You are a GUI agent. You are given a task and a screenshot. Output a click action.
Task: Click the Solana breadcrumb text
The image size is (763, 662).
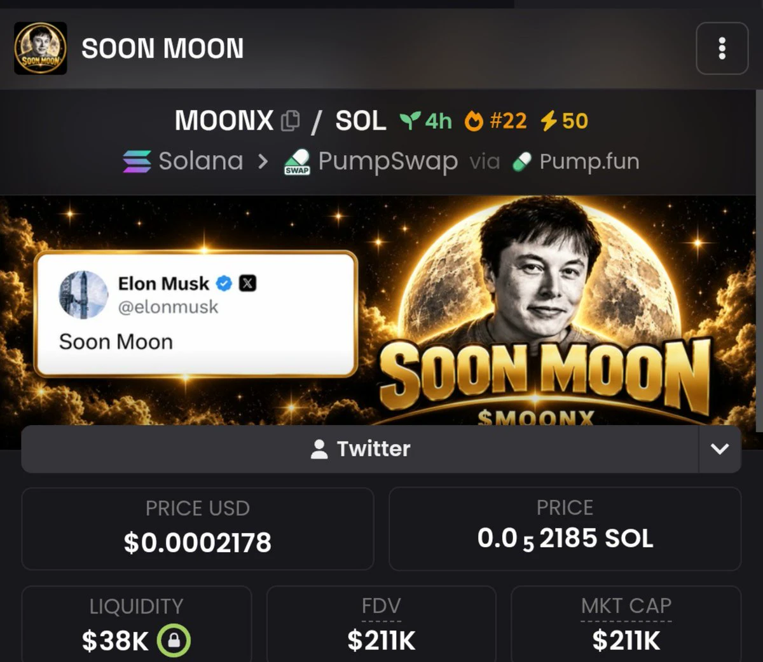[201, 161]
